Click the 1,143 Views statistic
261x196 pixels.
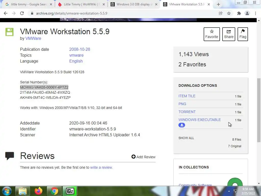click(x=194, y=54)
